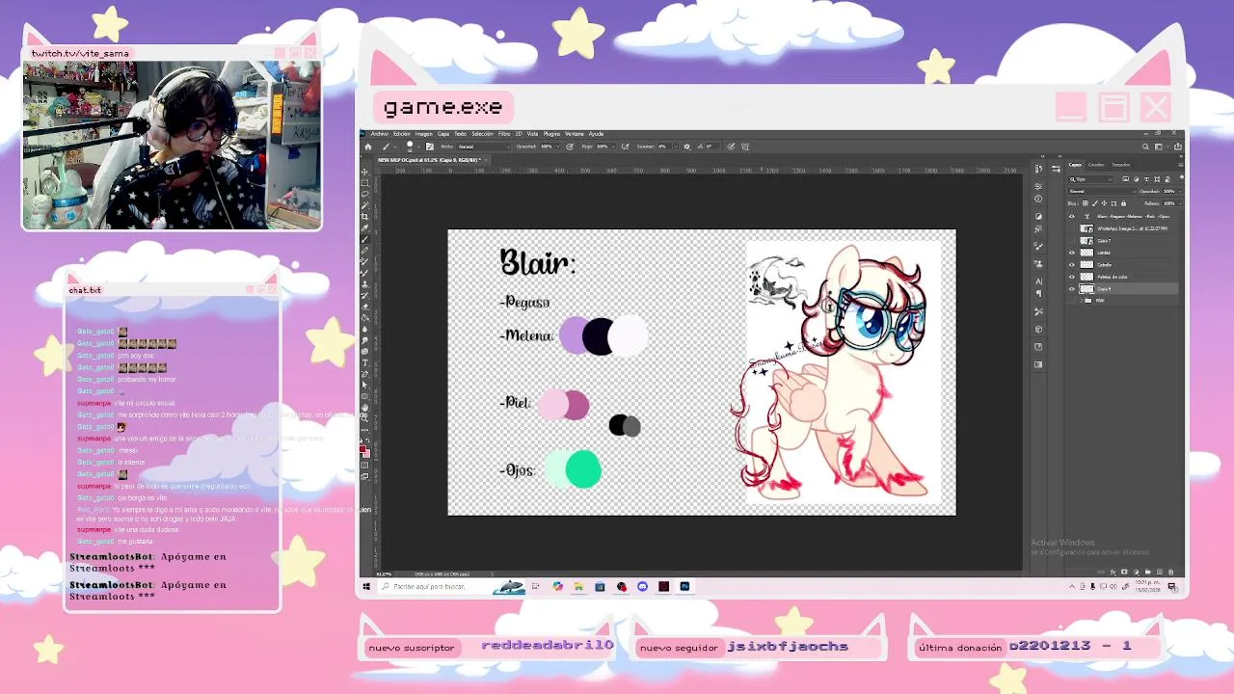This screenshot has width=1234, height=694.
Task: Open the Filtro menu
Action: click(x=504, y=134)
